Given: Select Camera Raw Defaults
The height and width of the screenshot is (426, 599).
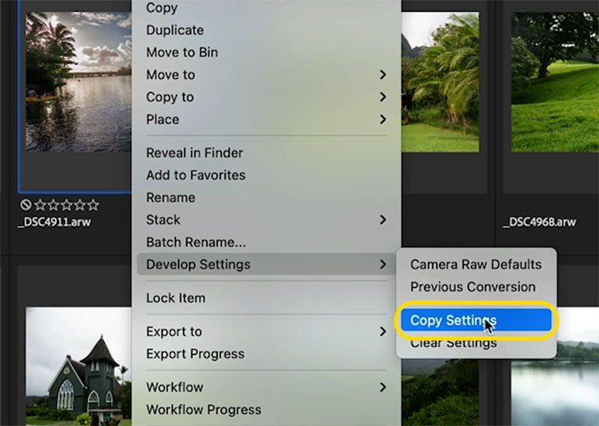Looking at the screenshot, I should tap(476, 264).
